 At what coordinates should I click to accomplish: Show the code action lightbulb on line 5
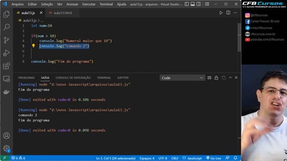click(x=33, y=46)
